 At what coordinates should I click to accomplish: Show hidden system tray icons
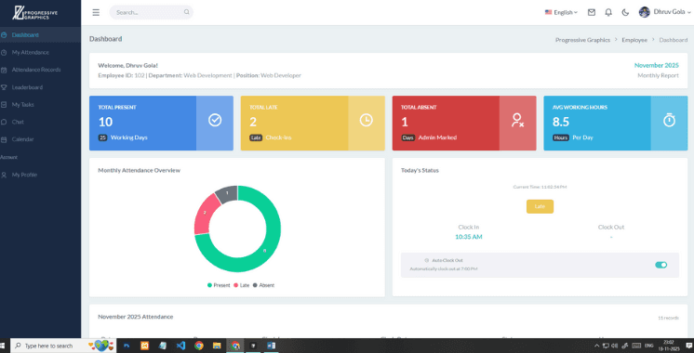click(x=596, y=346)
